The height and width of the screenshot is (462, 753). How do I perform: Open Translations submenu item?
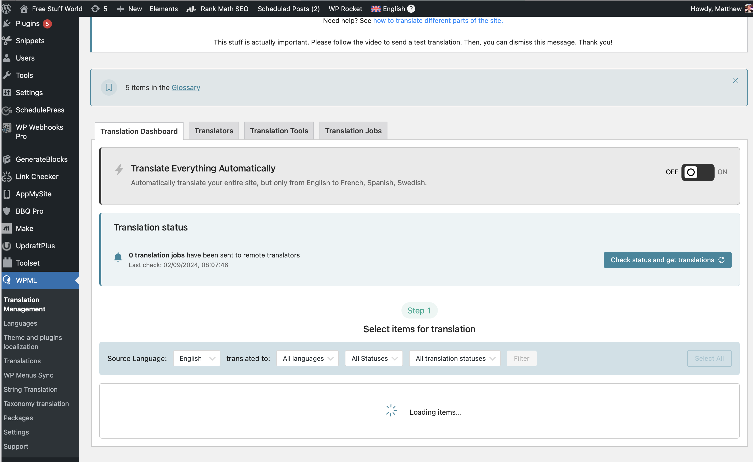pyautogui.click(x=22, y=360)
